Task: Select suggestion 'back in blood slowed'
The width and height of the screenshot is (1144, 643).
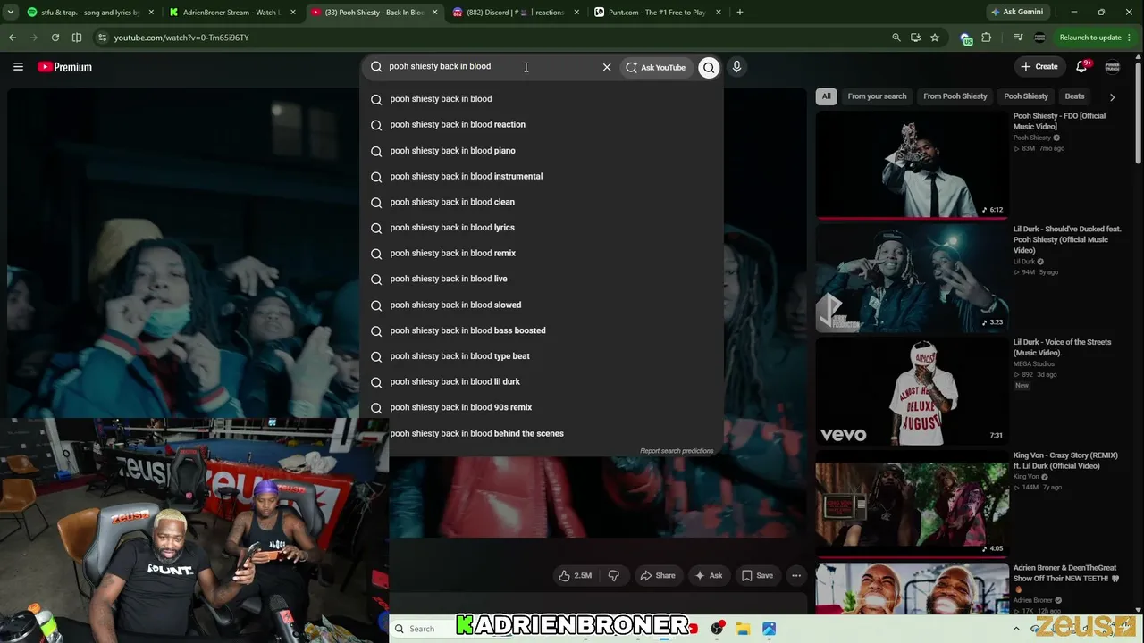Action: (x=542, y=305)
